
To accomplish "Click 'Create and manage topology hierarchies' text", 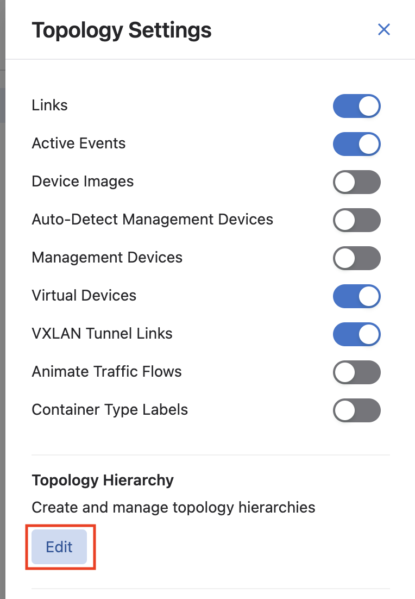I will (x=173, y=508).
